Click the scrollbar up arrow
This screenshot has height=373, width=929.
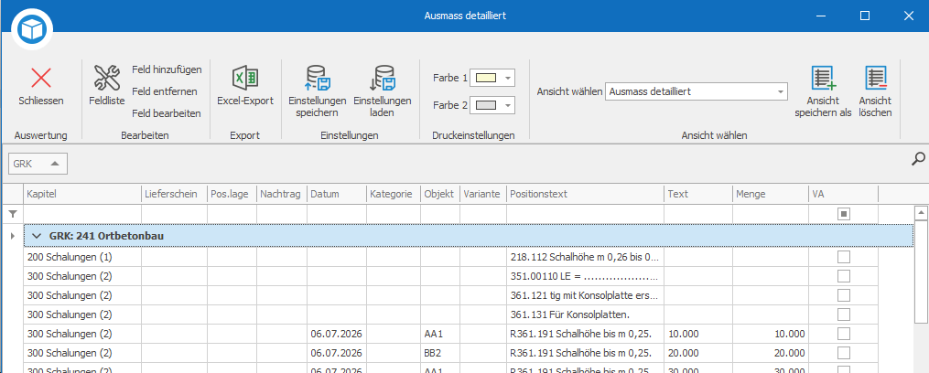921,212
